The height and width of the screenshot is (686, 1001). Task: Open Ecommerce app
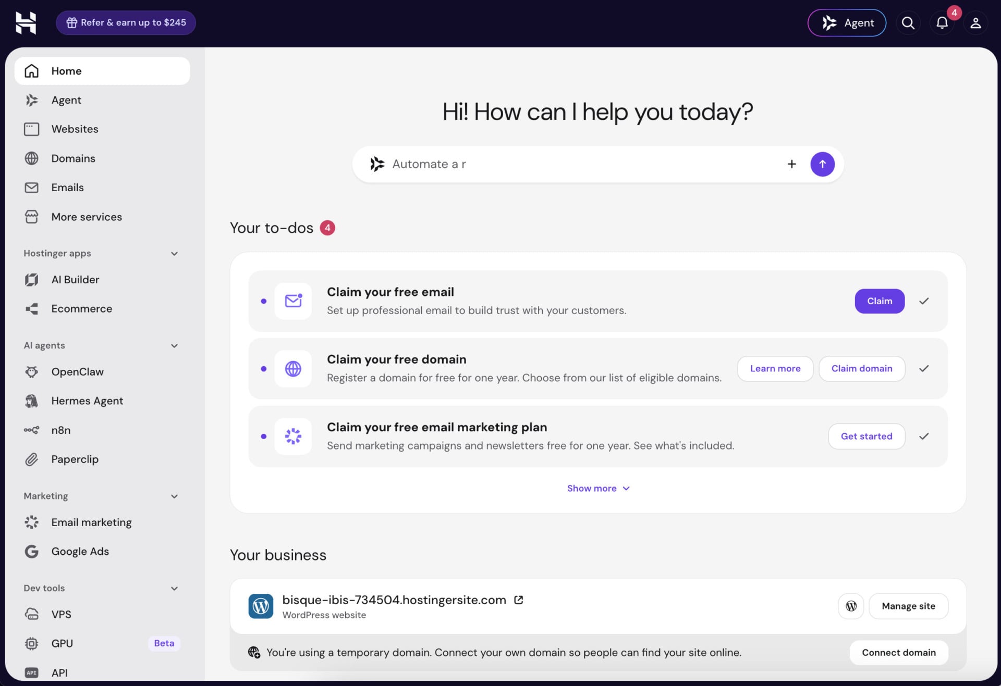pyautogui.click(x=102, y=309)
